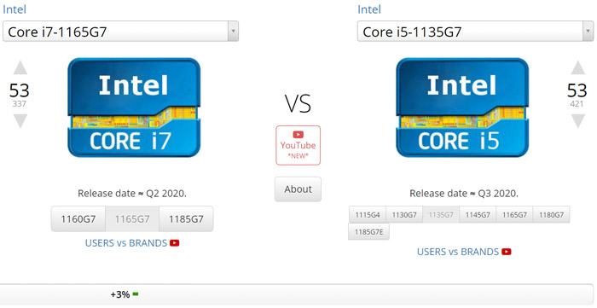This screenshot has height=308, width=597.
Task: Switch left CPU to 1185G7
Action: [186, 219]
